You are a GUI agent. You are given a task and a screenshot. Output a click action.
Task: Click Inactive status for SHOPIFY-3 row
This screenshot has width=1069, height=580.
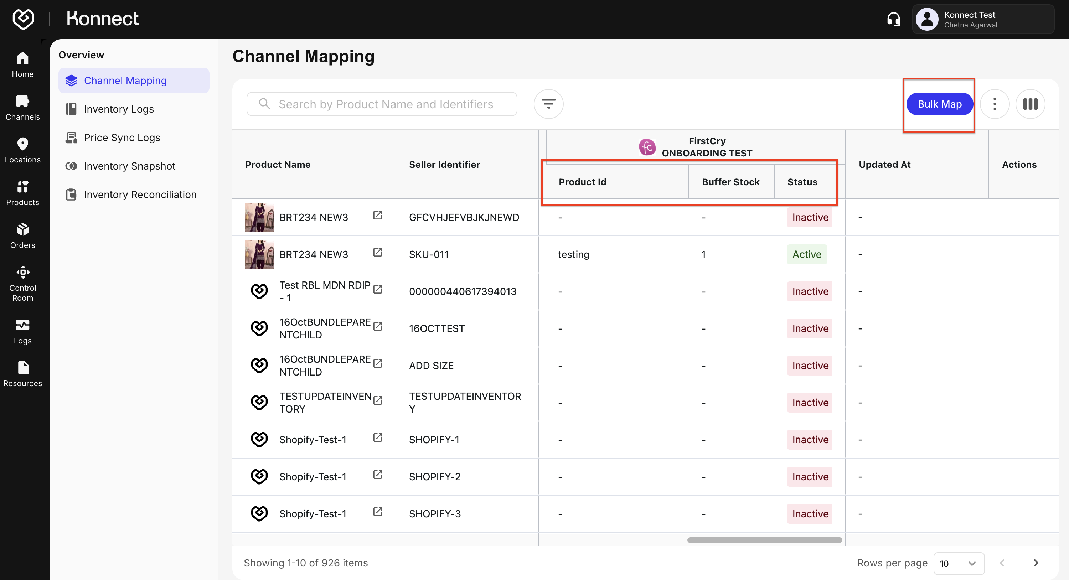810,514
